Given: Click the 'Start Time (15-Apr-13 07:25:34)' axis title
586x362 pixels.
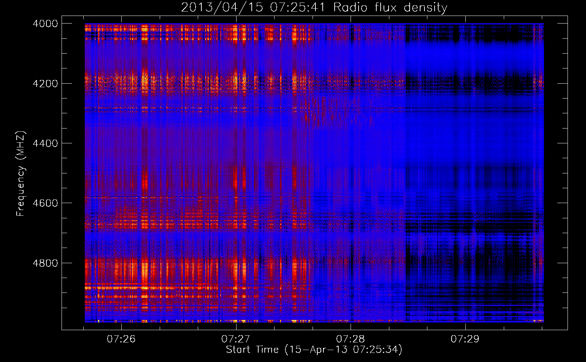Looking at the screenshot, I should point(314,350).
